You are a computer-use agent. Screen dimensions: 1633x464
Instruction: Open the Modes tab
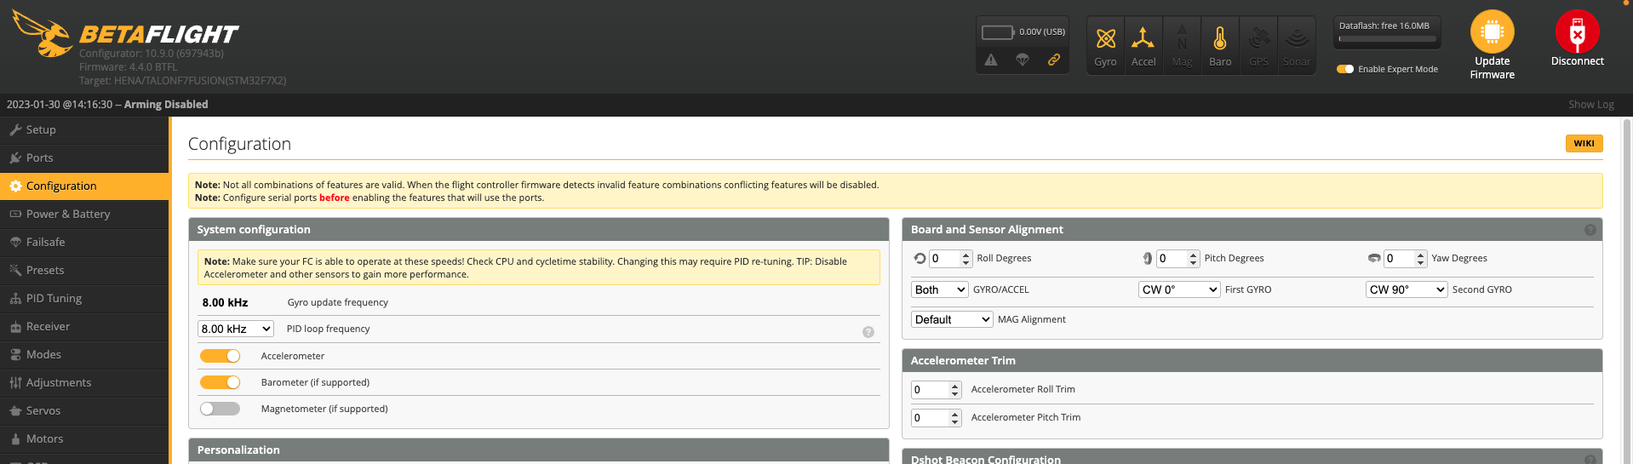pyautogui.click(x=84, y=354)
